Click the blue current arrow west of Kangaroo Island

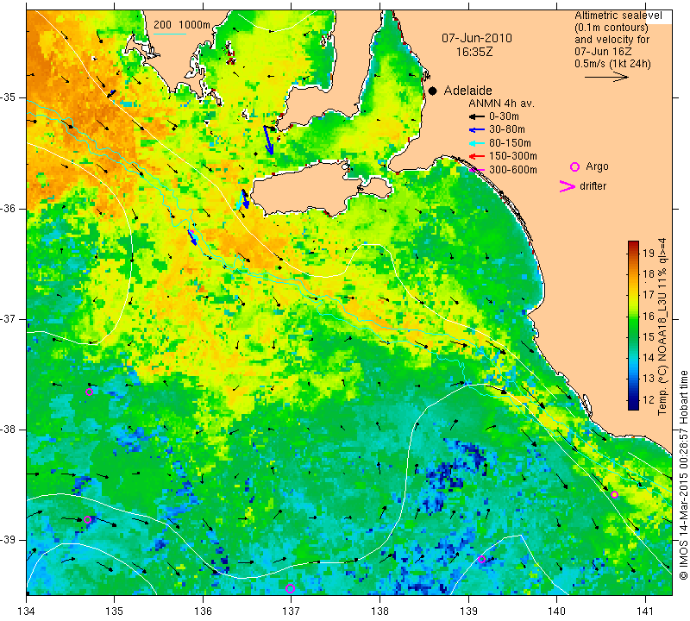[245, 198]
